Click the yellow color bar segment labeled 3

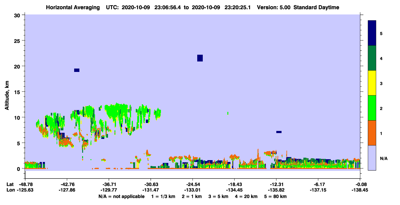(372, 83)
